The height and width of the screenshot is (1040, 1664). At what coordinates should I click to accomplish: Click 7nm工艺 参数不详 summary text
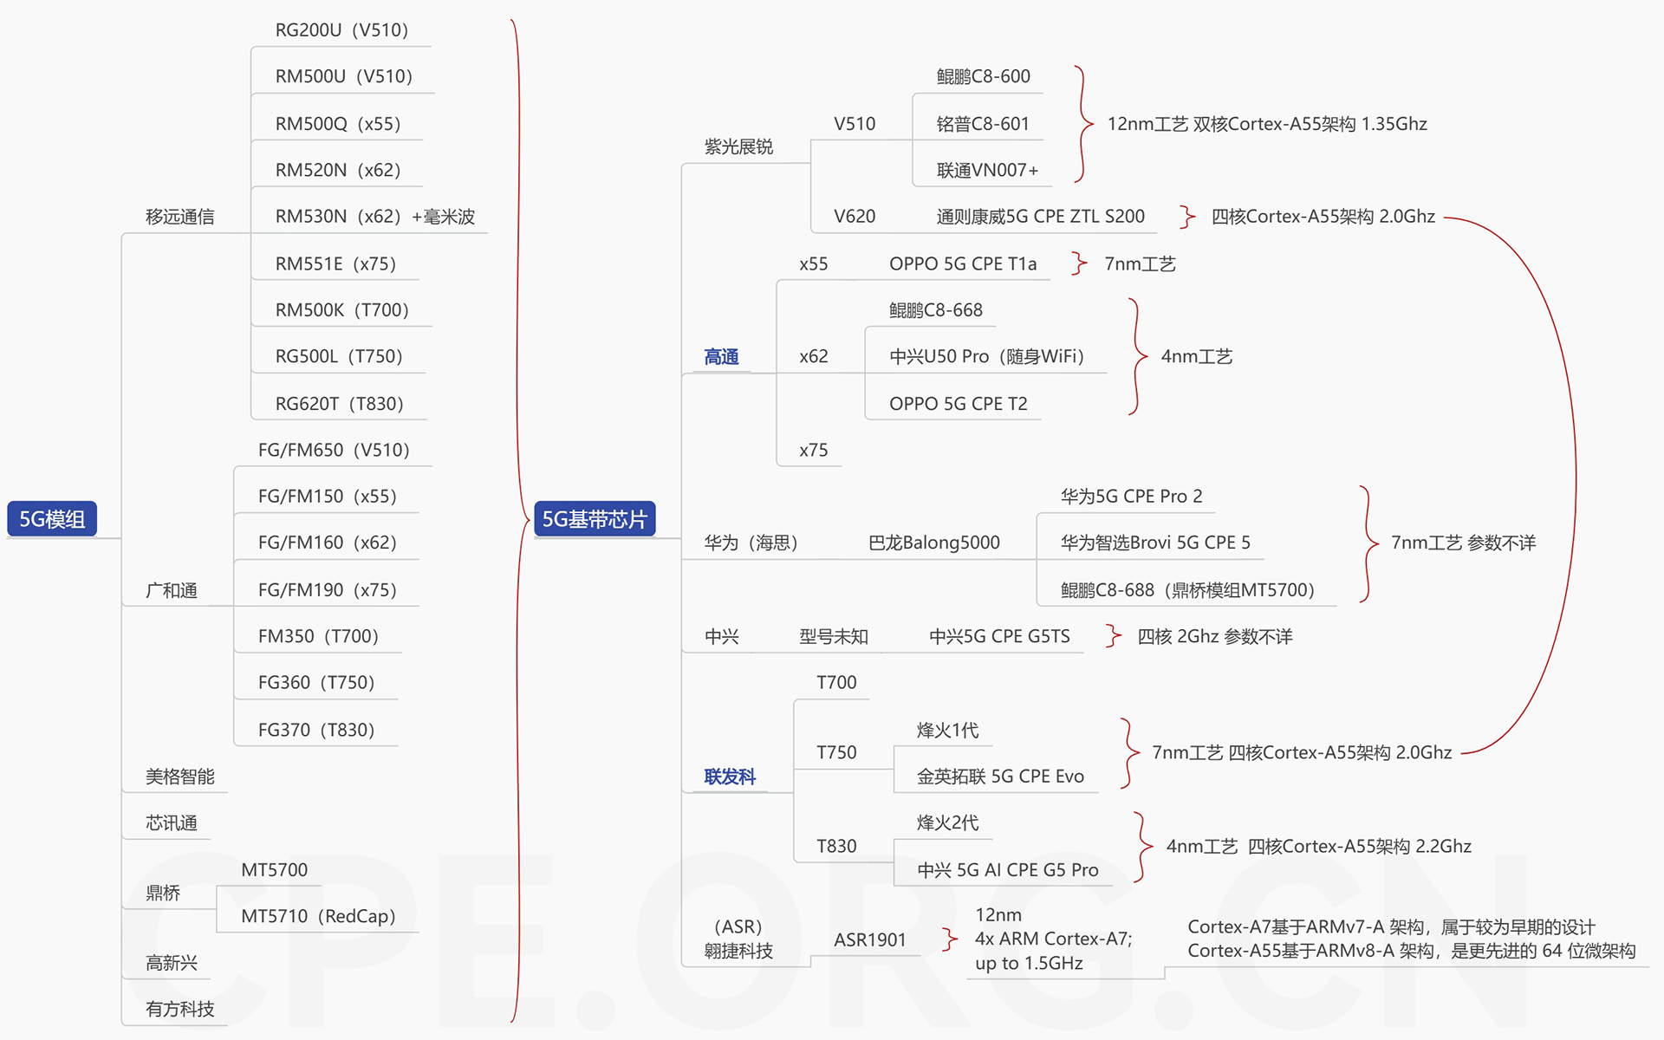click(x=1463, y=543)
